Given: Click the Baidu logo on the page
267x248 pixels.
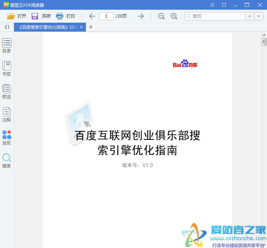Looking at the screenshot, I should (x=185, y=63).
